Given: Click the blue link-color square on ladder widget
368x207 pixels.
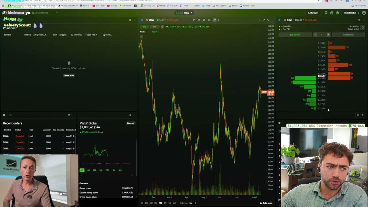Looking at the screenshot, I should 279,20.
